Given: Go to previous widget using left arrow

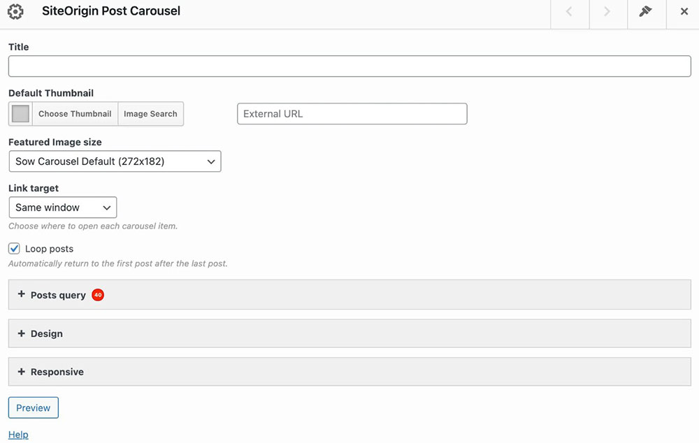Looking at the screenshot, I should [569, 12].
